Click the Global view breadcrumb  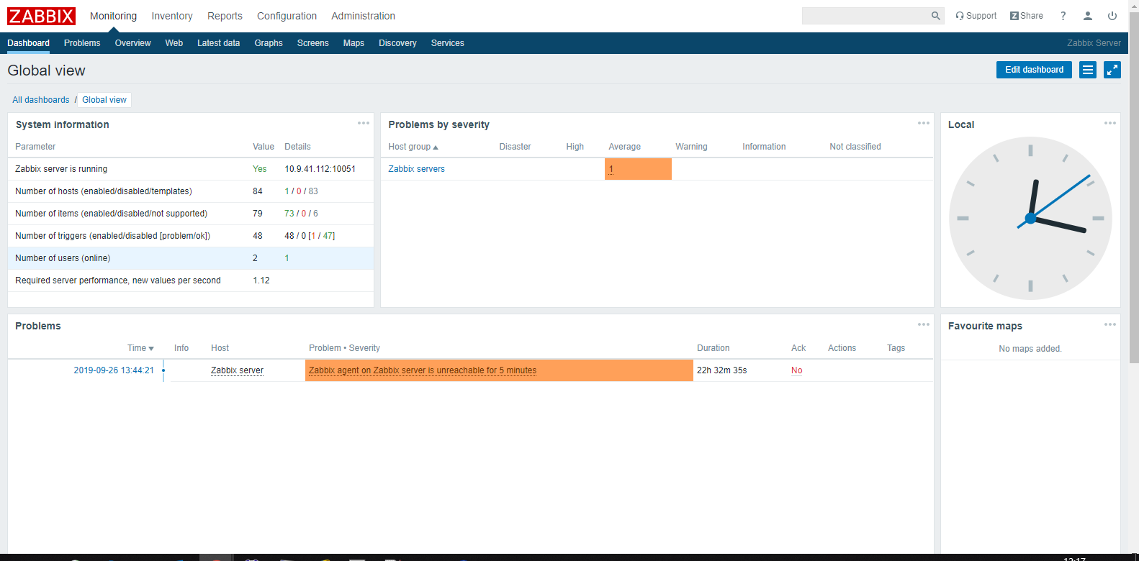click(x=104, y=100)
